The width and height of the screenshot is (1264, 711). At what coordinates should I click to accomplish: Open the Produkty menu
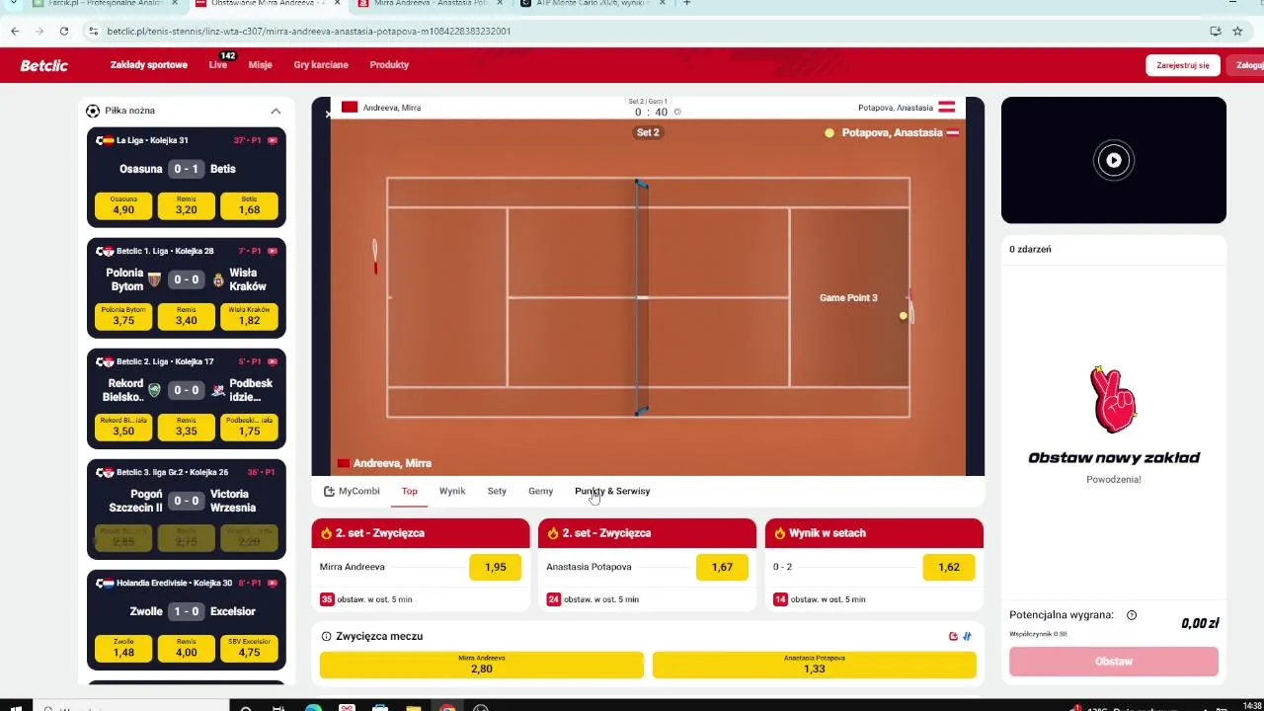pos(389,65)
